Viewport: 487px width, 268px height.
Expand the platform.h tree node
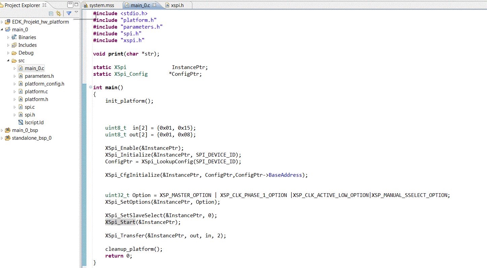pyautogui.click(x=14, y=99)
